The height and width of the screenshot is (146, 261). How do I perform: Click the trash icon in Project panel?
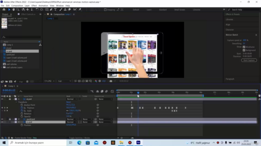click(27, 82)
